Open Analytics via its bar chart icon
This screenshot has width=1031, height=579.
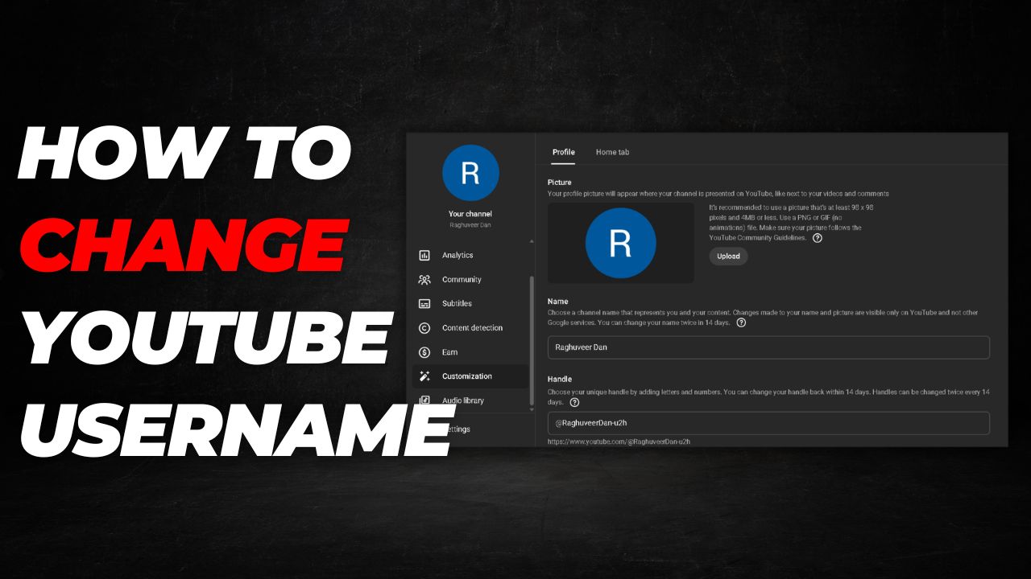click(424, 255)
